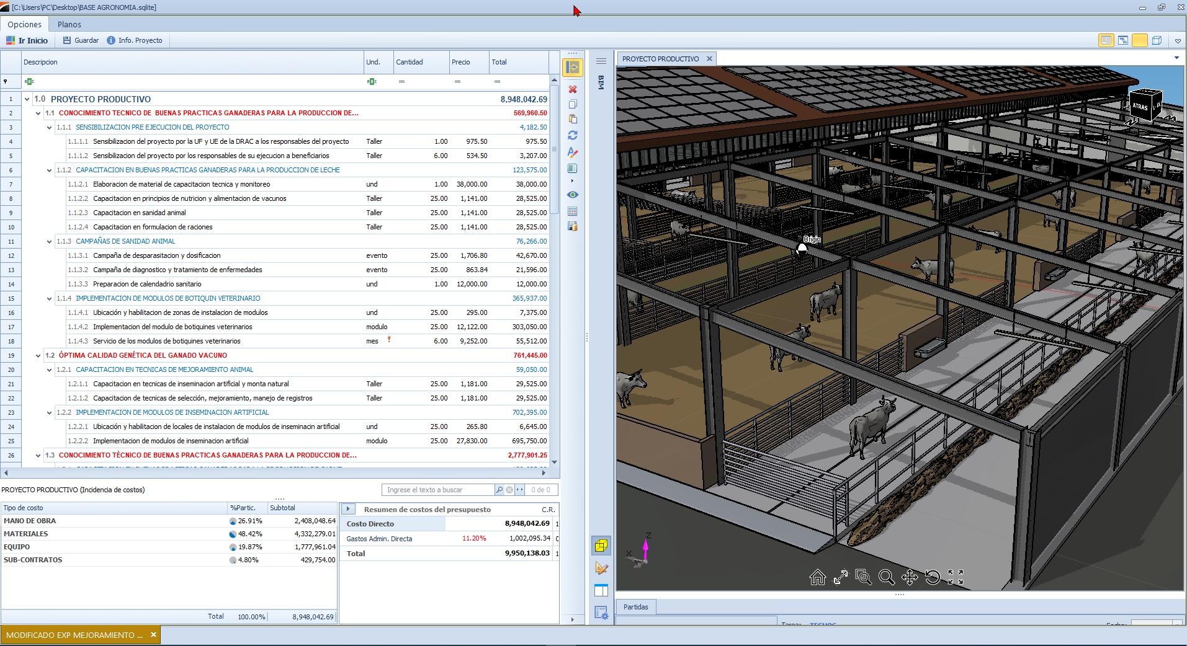The height and width of the screenshot is (646, 1187).
Task: Collapse 1.2 ÓPTIMA CALIDAD GENÉTICA section
Action: [38, 356]
